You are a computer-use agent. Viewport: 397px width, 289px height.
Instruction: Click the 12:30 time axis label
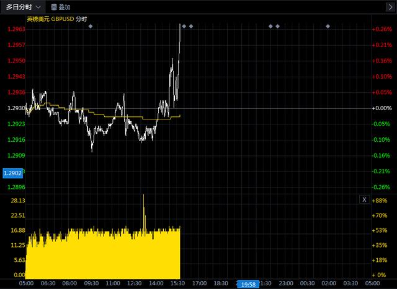pos(134,283)
